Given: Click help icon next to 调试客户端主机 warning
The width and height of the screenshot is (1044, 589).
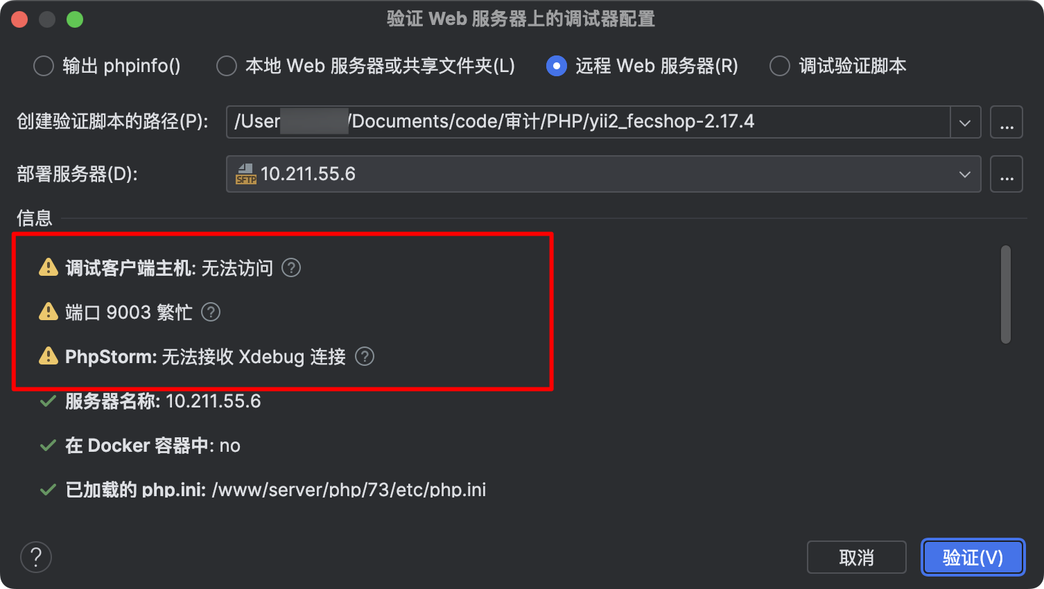Looking at the screenshot, I should pos(291,267).
